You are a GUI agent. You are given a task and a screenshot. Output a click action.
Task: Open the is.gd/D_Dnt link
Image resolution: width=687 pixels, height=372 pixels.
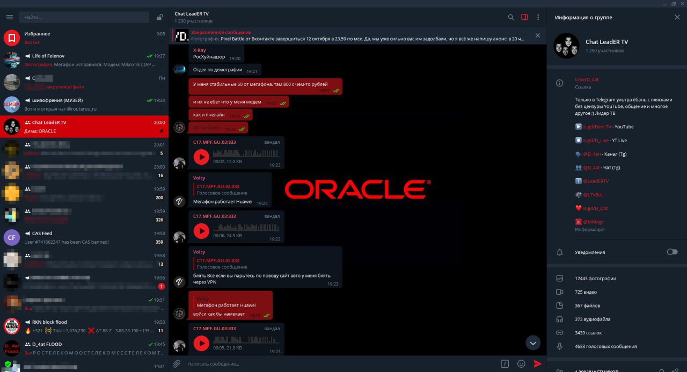coord(596,208)
